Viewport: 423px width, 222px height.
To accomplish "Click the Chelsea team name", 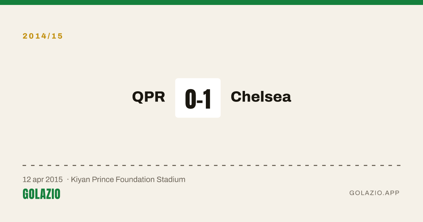I will click(261, 97).
